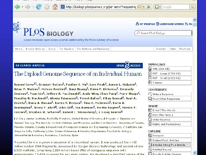Click the My Profile person icon
The width and height of the screenshot is (206, 155).
(137, 24)
